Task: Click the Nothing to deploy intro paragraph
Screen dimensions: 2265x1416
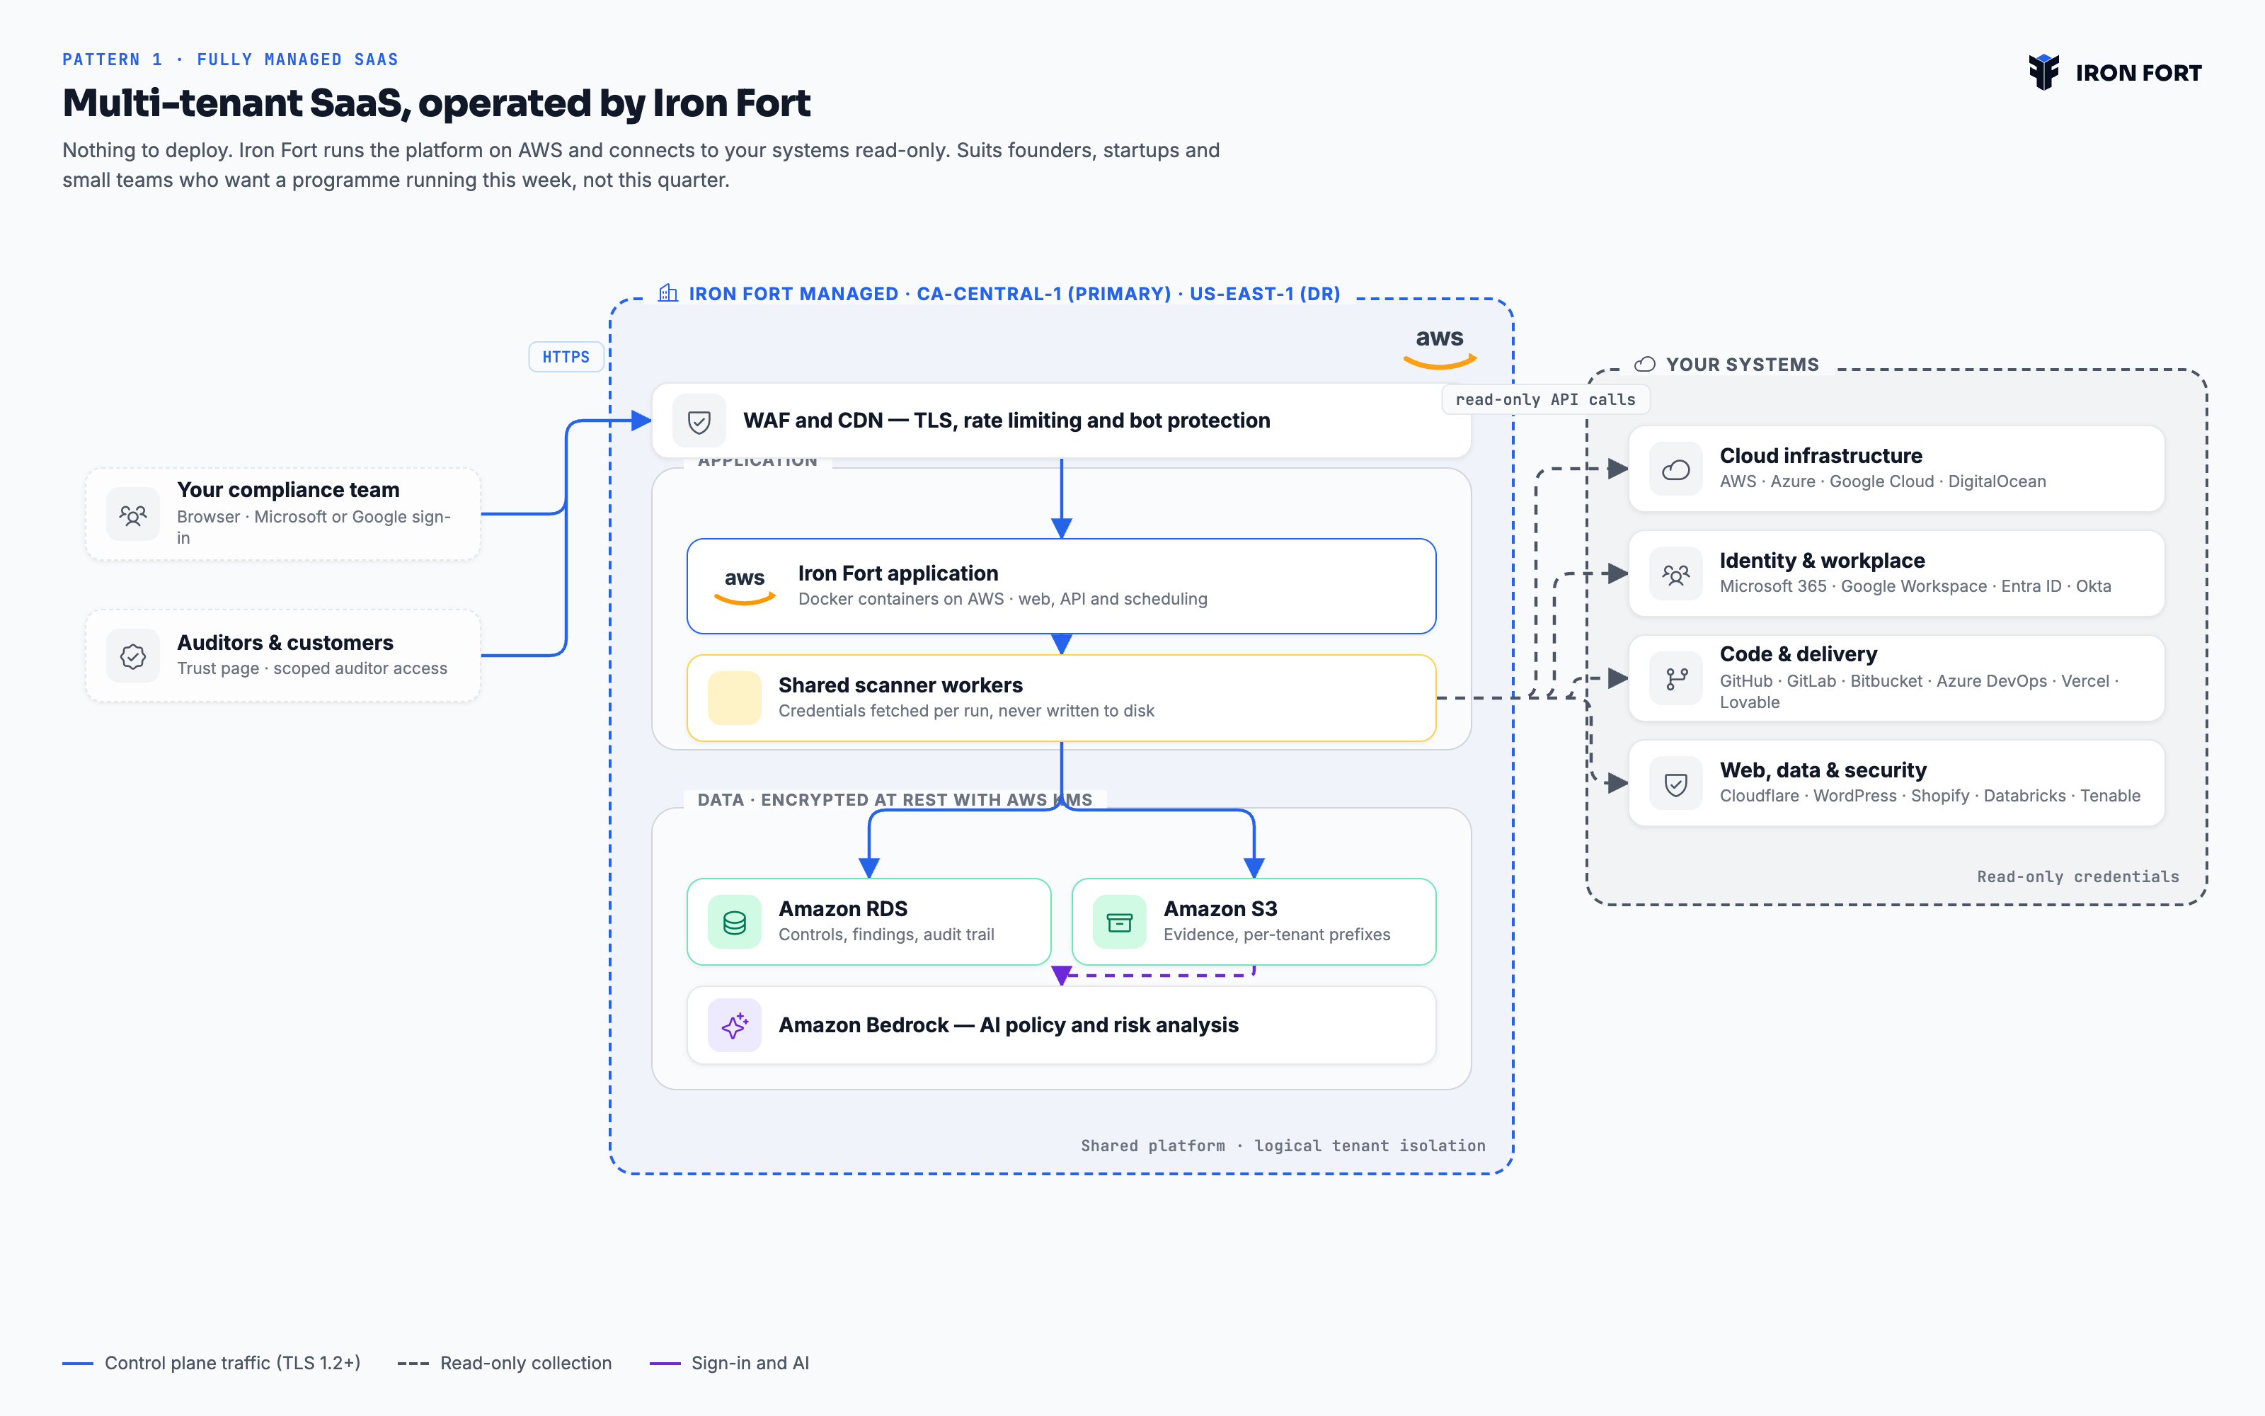Action: tap(641, 165)
